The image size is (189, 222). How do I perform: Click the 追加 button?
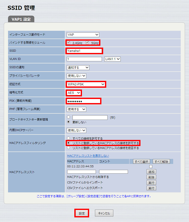(151, 172)
